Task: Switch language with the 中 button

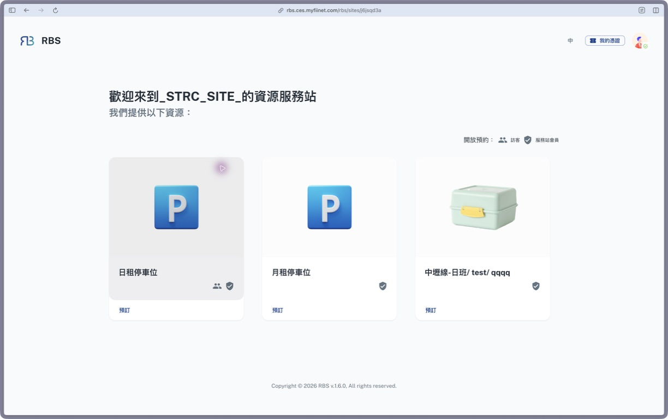Action: 570,41
